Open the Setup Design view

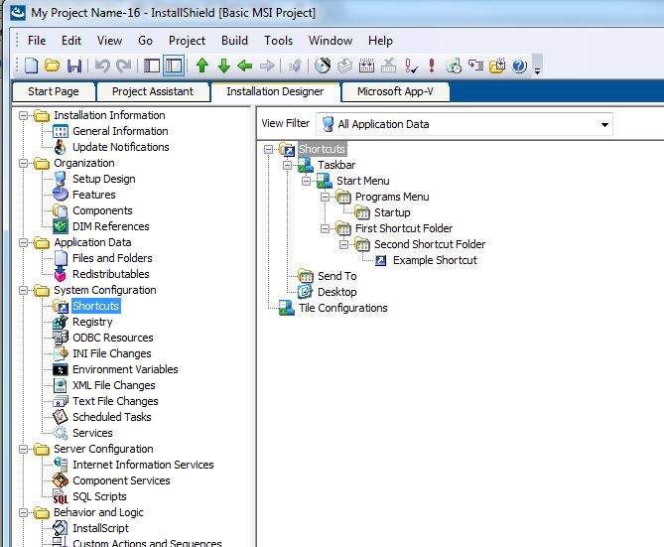(x=104, y=179)
